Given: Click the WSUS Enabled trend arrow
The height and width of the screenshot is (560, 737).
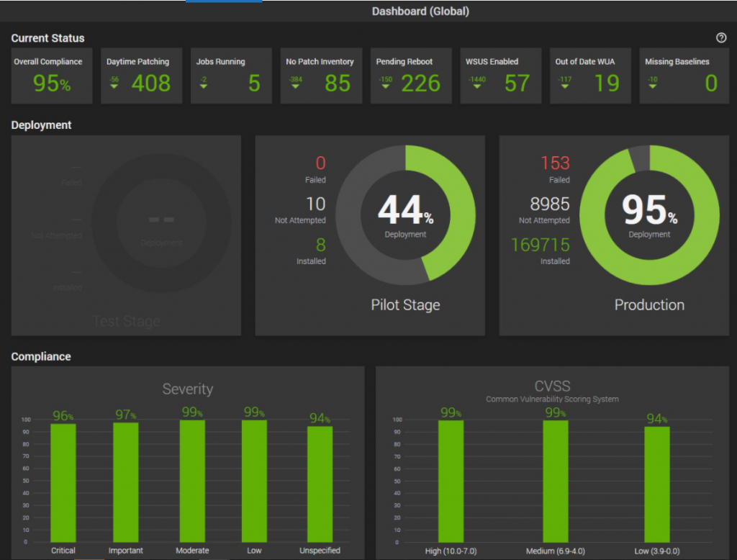Looking at the screenshot, I should coord(477,86).
